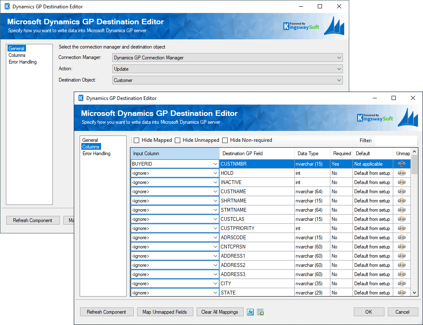Click Refresh Component in the front window
This screenshot has height=325, width=423.
coord(106,312)
